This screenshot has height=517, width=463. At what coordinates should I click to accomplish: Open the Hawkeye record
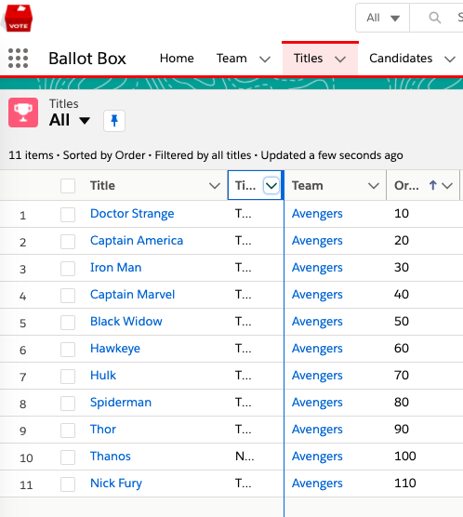click(x=115, y=349)
